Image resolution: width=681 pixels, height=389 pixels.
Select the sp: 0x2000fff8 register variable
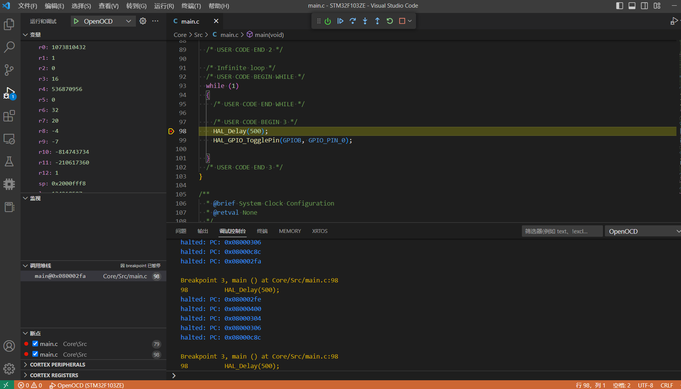(x=93, y=183)
